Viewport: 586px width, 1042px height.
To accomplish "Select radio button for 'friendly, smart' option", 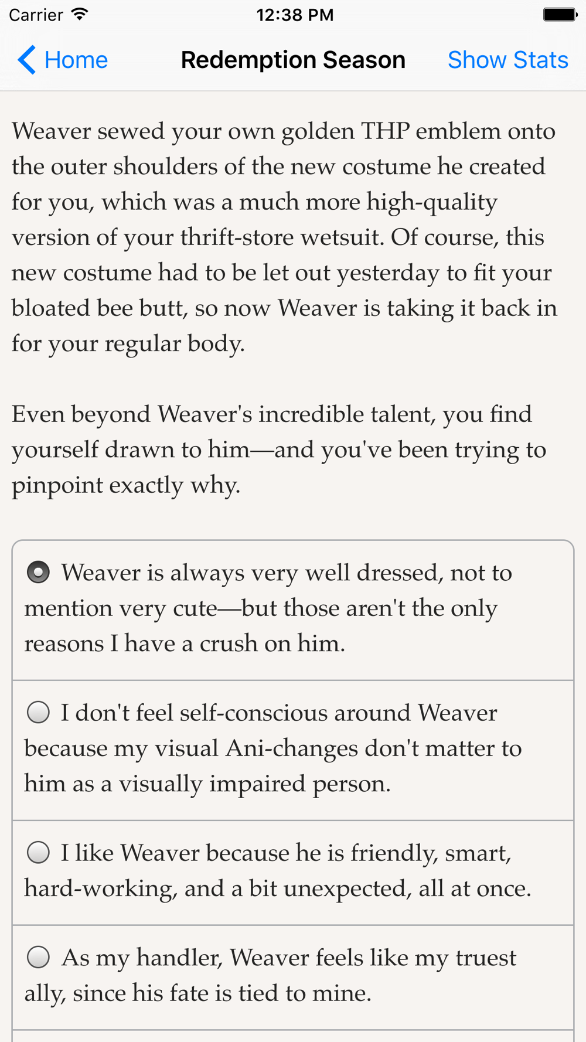I will pos(39,853).
